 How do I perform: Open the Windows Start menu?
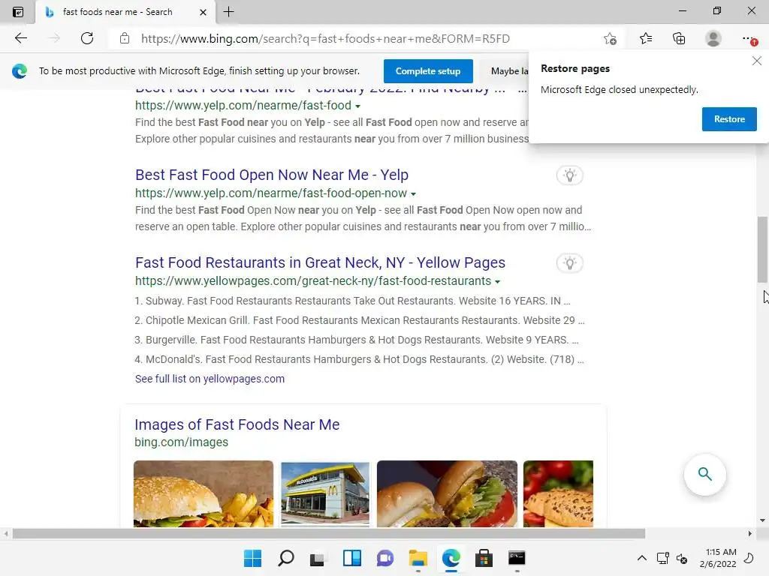pyautogui.click(x=252, y=558)
